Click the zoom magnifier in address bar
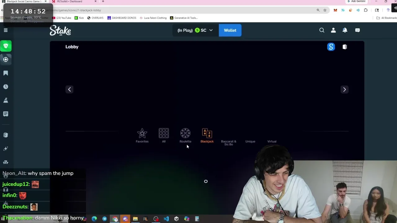This screenshot has width=397, height=223. click(318, 10)
